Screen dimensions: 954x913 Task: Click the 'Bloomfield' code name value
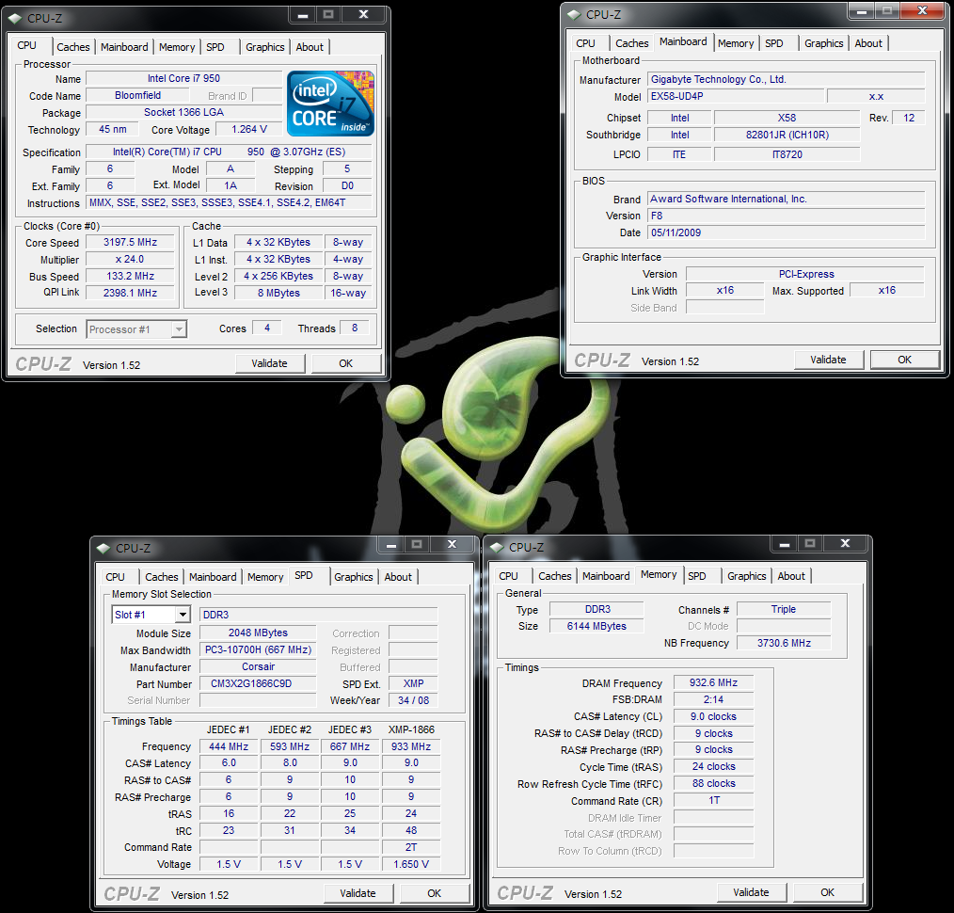[137, 96]
